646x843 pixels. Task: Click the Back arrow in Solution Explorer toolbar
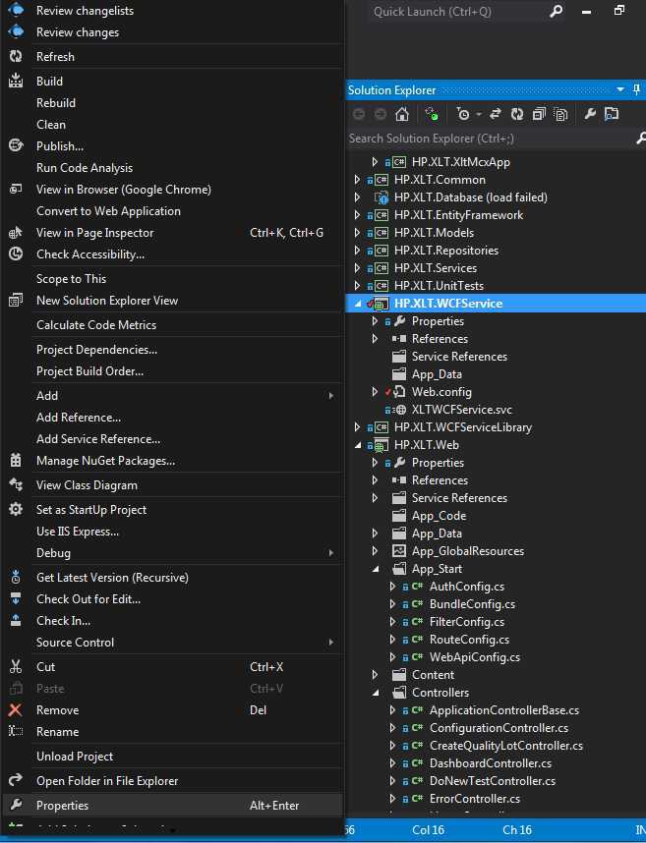click(359, 114)
